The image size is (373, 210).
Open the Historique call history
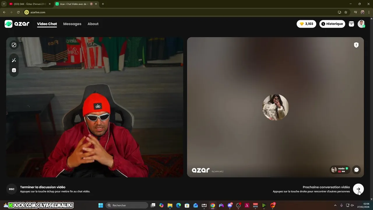[332, 24]
